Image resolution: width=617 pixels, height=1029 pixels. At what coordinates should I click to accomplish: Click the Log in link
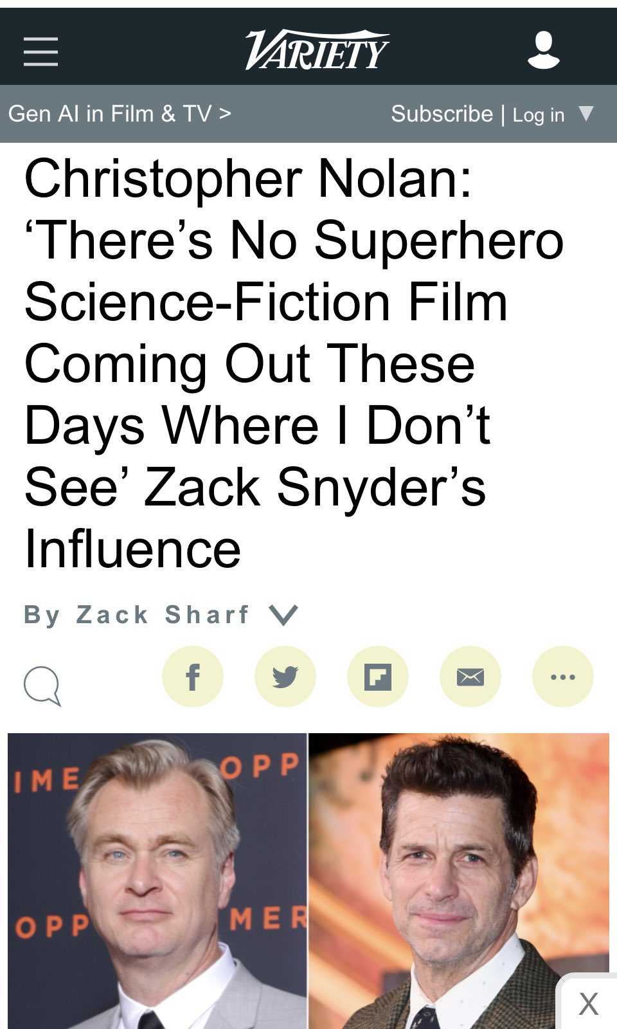point(538,115)
